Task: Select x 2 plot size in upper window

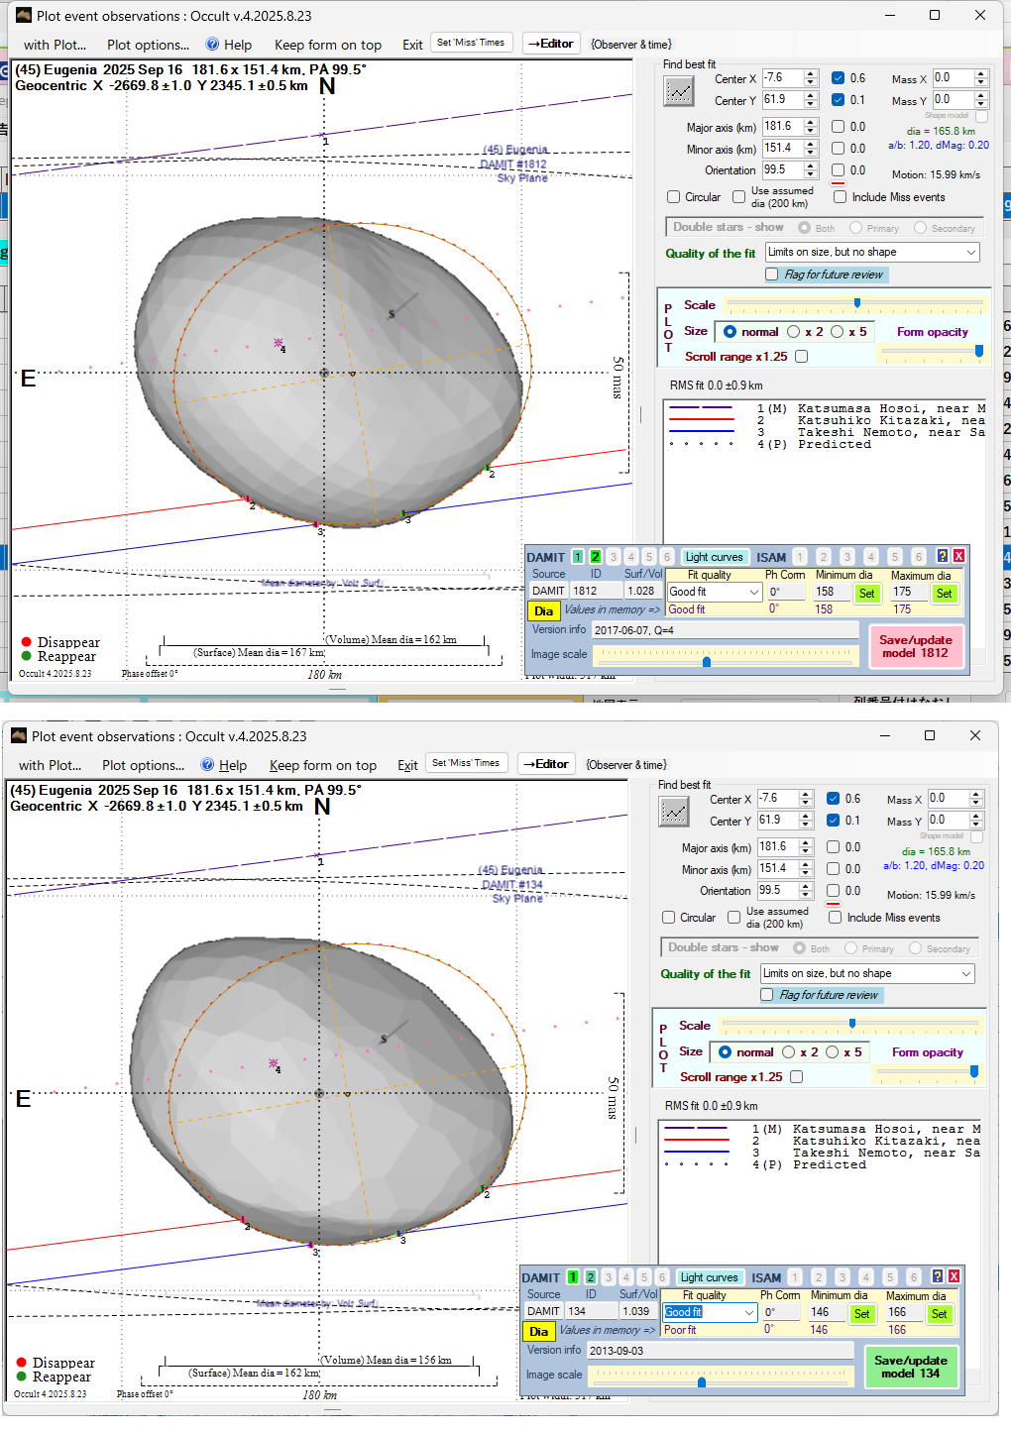Action: point(794,332)
